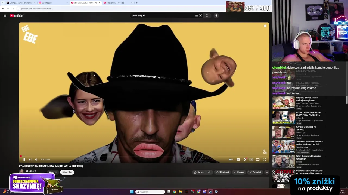Open Chrome from the taskbar
This screenshot has width=348, height=195.
click(x=174, y=192)
